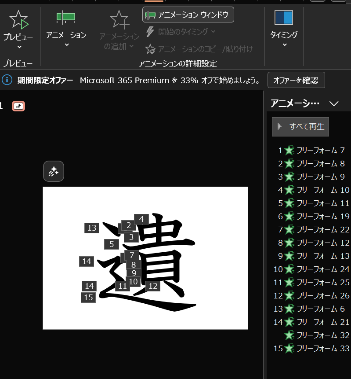Image resolution: width=351 pixels, height=379 pixels.
Task: Click the オファーを確認 button
Action: (x=296, y=80)
